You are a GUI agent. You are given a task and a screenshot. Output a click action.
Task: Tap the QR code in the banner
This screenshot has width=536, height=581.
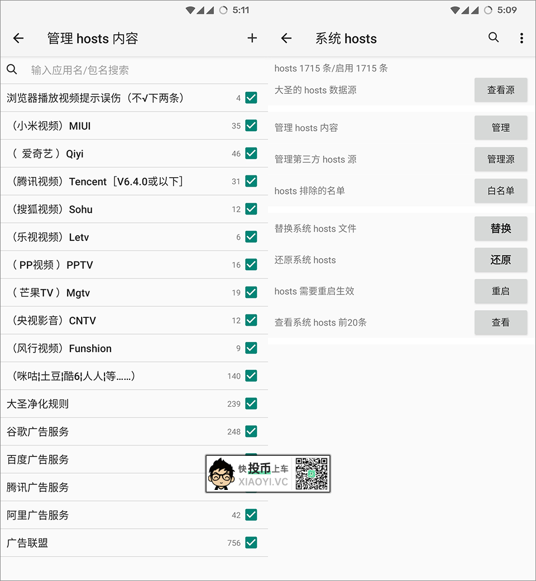(x=311, y=474)
